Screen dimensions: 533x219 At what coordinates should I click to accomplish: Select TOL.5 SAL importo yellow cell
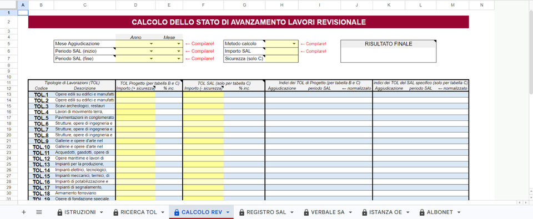203,118
